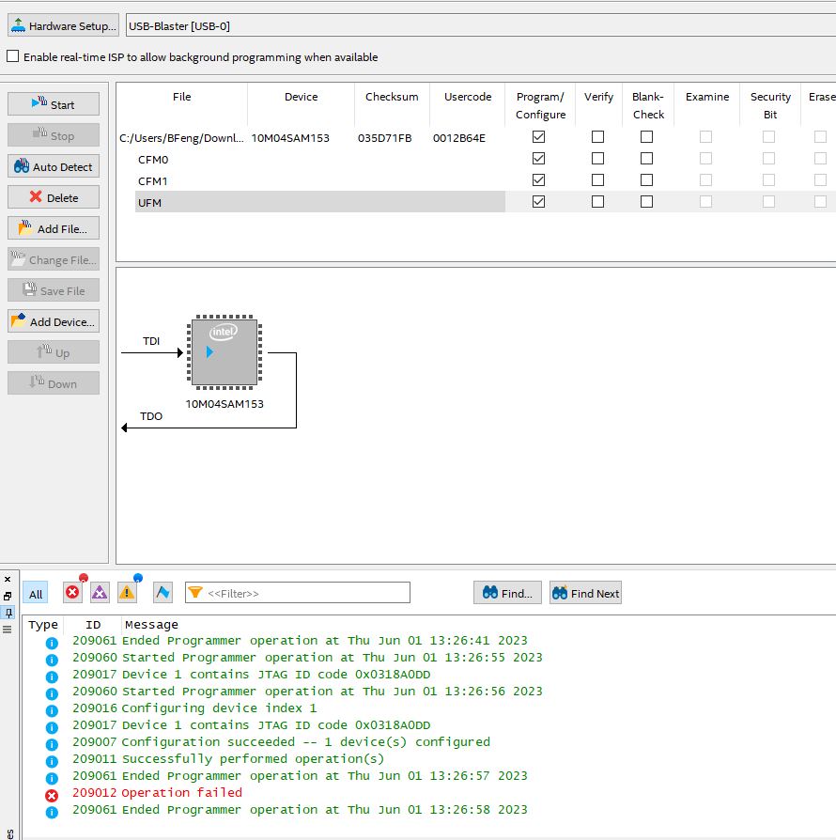
Task: Show critical warning messages only
Action: (x=100, y=593)
